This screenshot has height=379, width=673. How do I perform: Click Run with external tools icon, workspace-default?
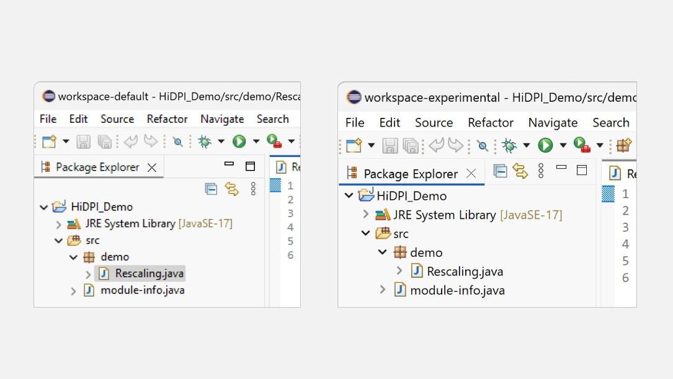pos(274,141)
